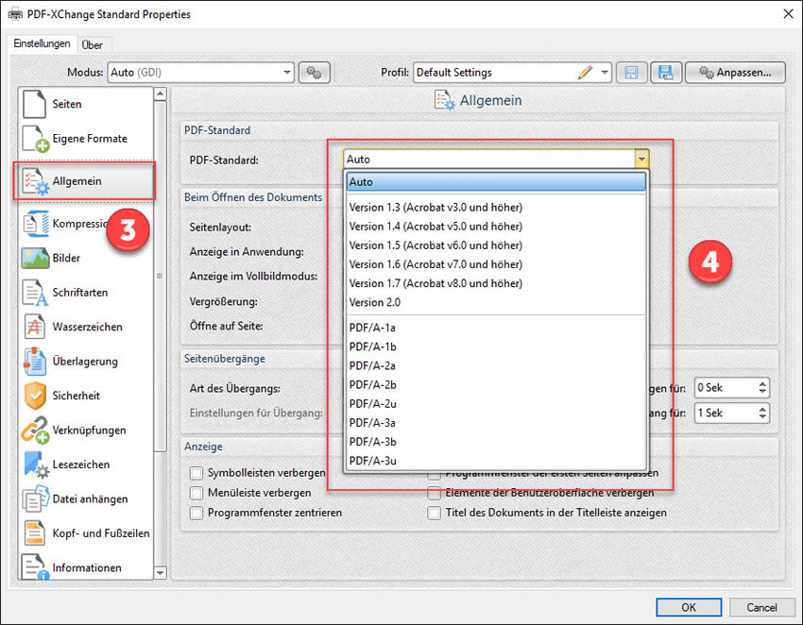Open the Sicherheit category

click(86, 396)
